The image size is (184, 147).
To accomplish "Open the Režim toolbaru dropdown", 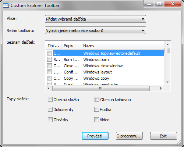I will coord(95,30).
